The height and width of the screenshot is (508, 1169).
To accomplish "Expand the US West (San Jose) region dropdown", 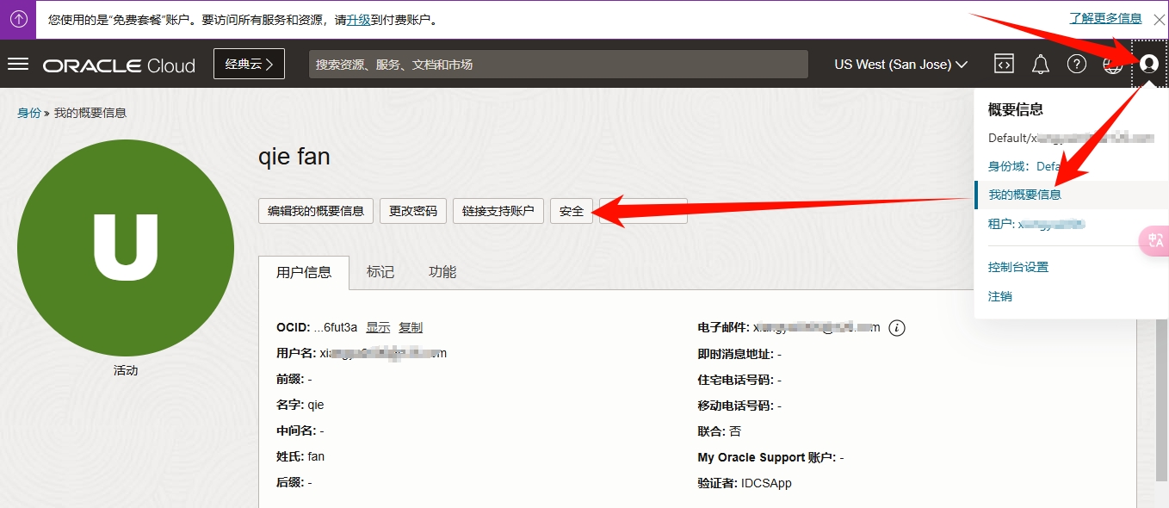I will pos(900,65).
